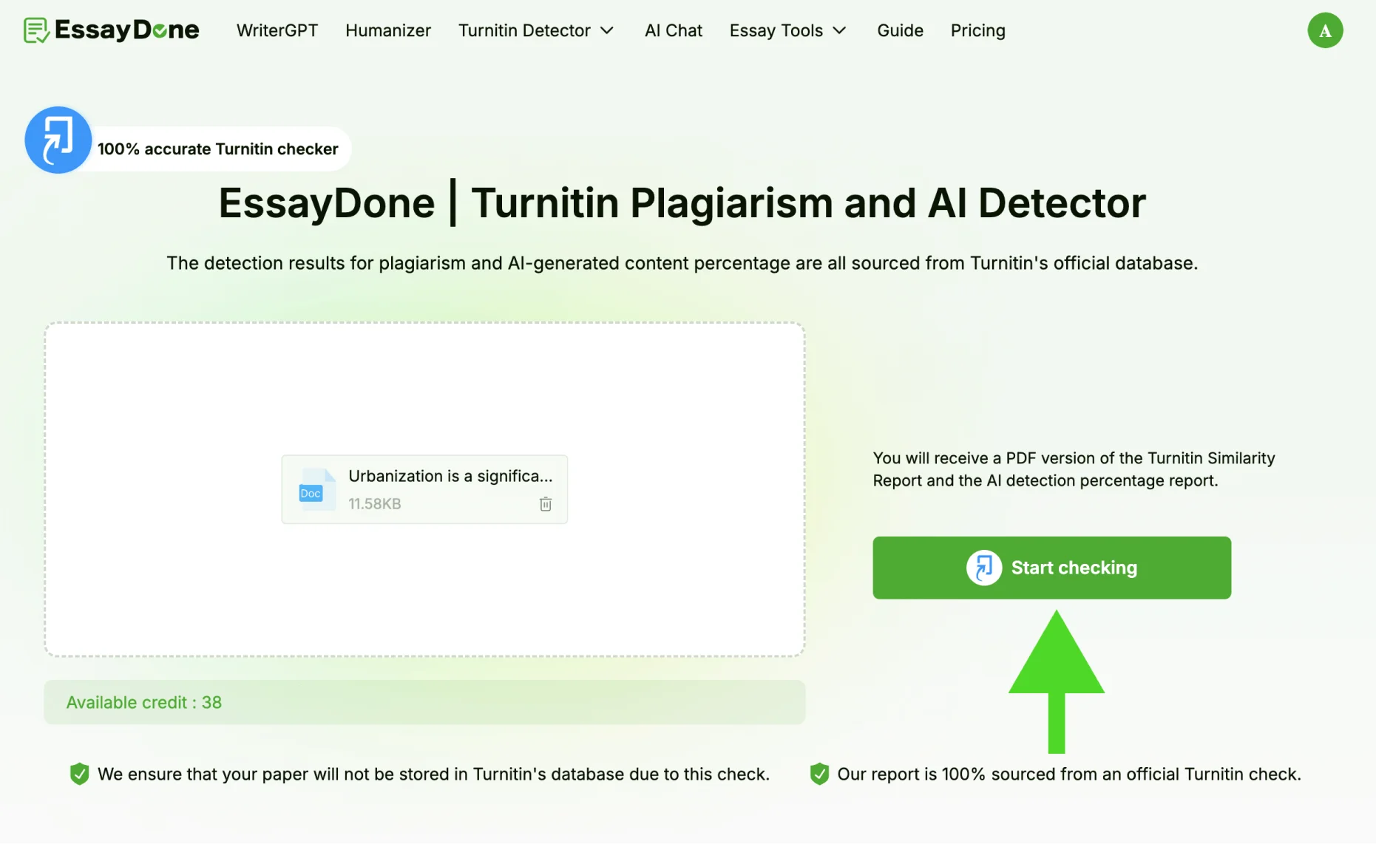Expand the Essay Tools dropdown chevron
This screenshot has width=1376, height=844.
(839, 30)
